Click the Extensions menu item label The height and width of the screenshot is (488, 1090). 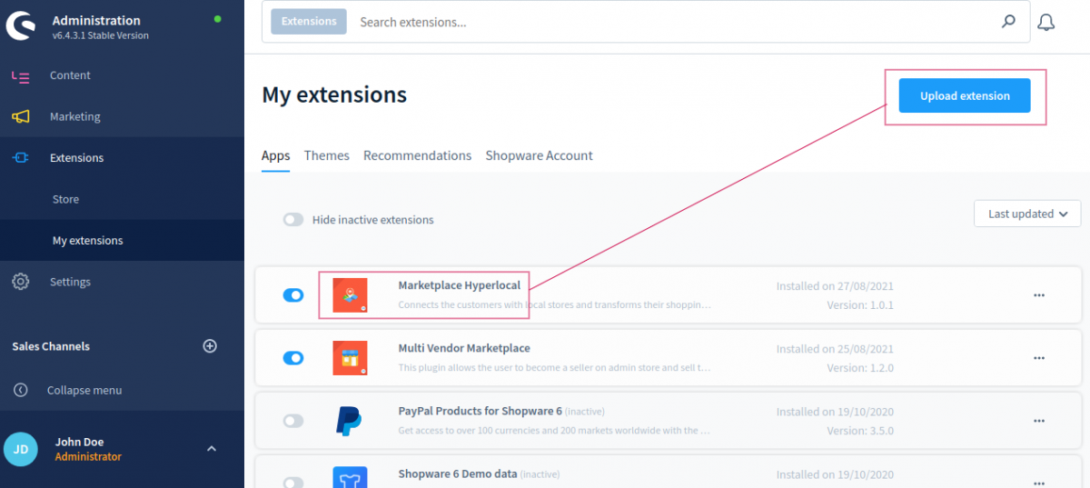[77, 158]
